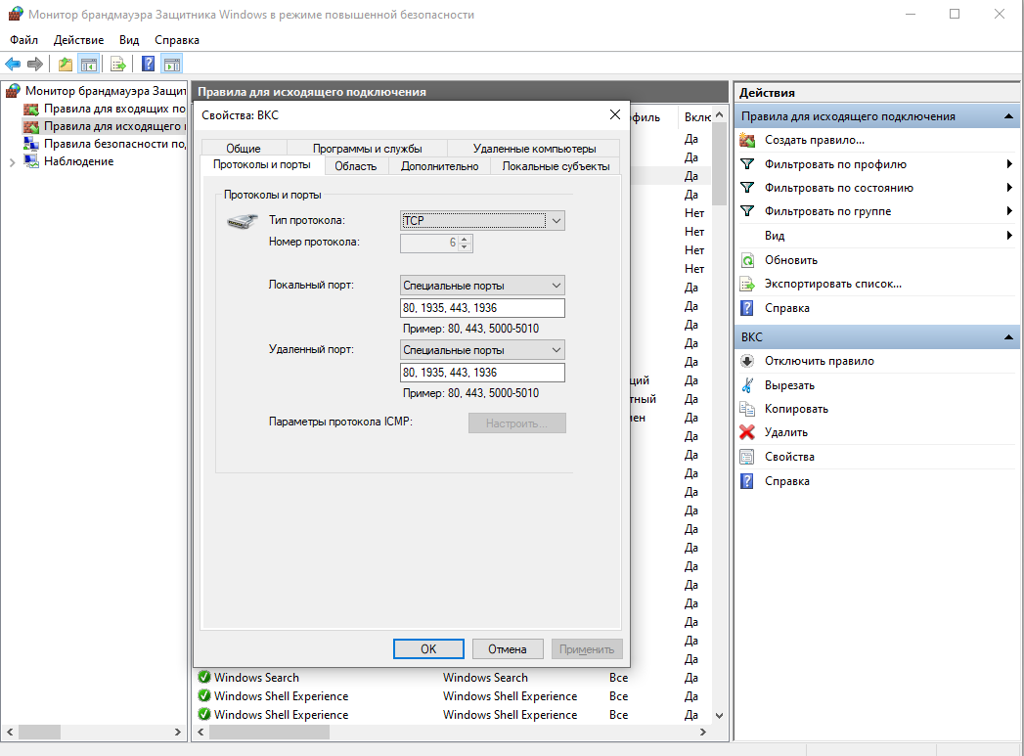Click Создать правило action icon
The image size is (1024, 756).
(747, 140)
